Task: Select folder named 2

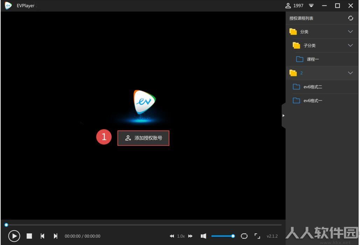Action: (322, 73)
